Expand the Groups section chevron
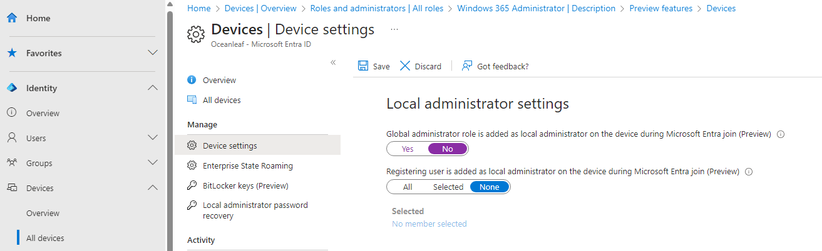The height and width of the screenshot is (251, 822). 152,163
